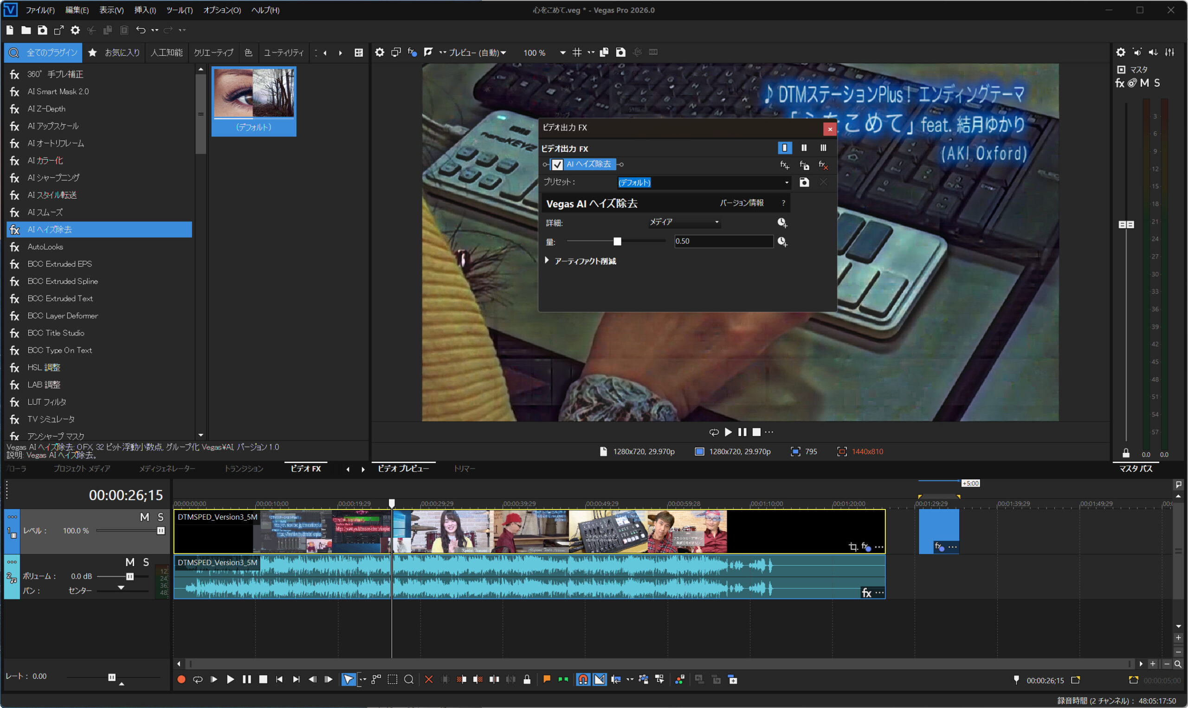Click the バージョン情報 button
The height and width of the screenshot is (708, 1188).
742,203
